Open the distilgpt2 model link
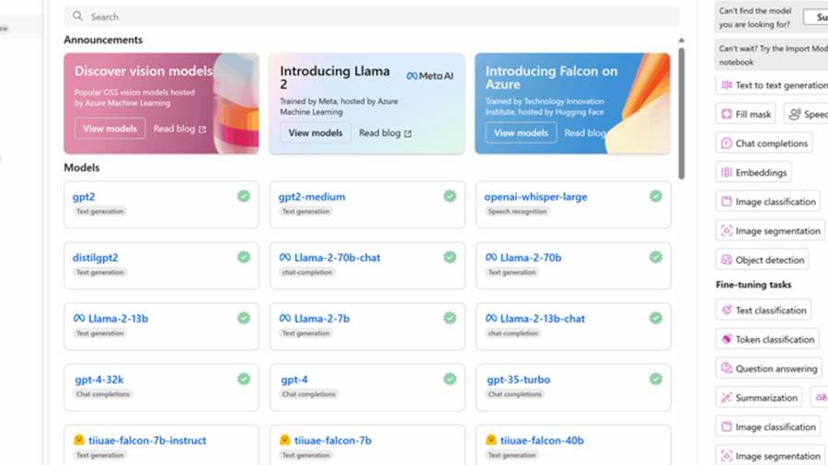828x465 pixels. pyautogui.click(x=95, y=258)
